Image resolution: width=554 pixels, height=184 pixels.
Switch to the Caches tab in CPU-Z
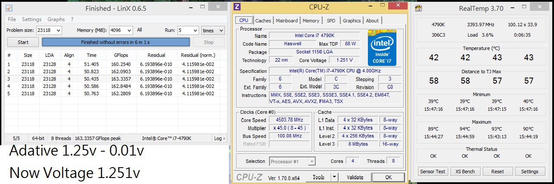(263, 21)
